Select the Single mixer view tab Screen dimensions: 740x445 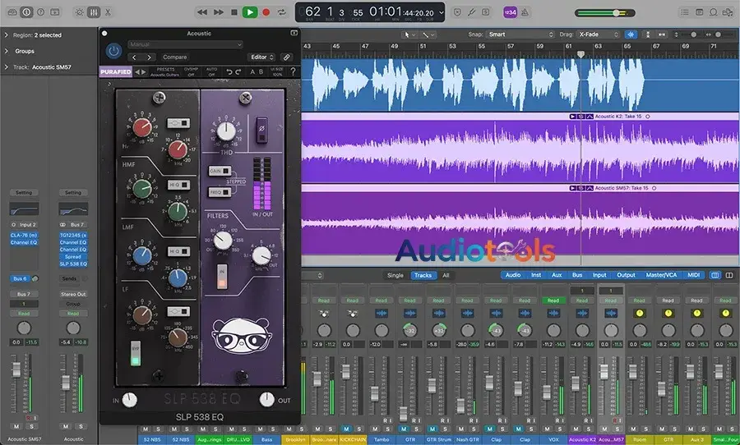[395, 275]
